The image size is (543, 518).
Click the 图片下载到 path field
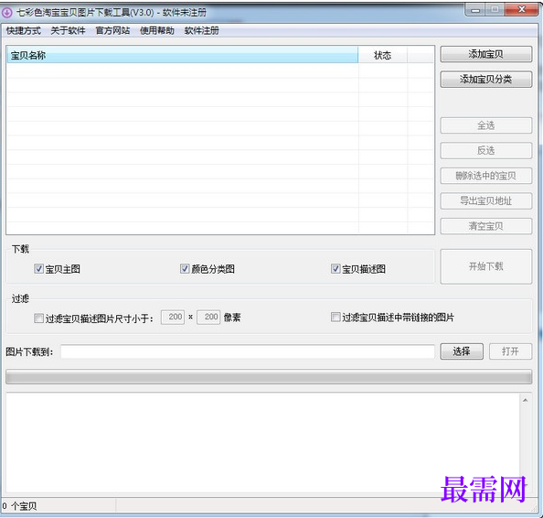coord(248,351)
